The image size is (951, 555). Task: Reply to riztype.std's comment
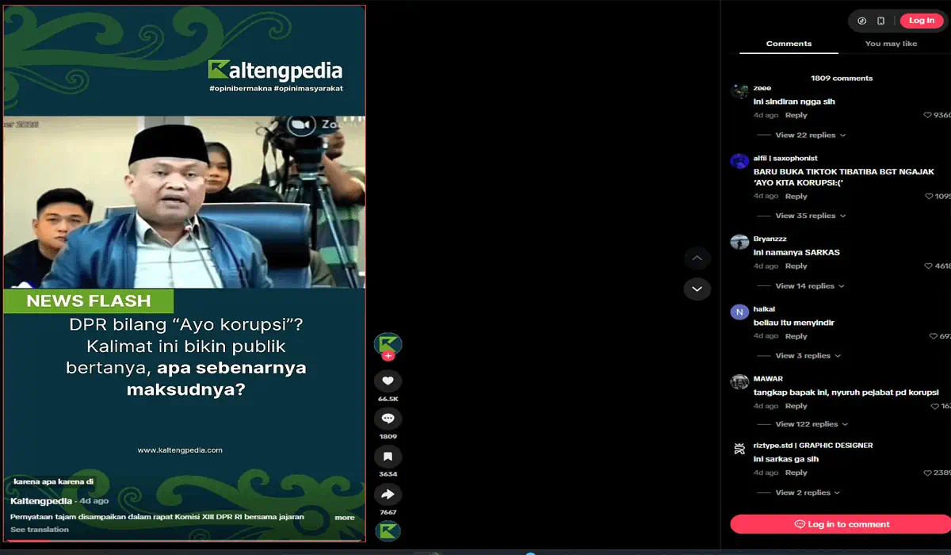coord(796,473)
